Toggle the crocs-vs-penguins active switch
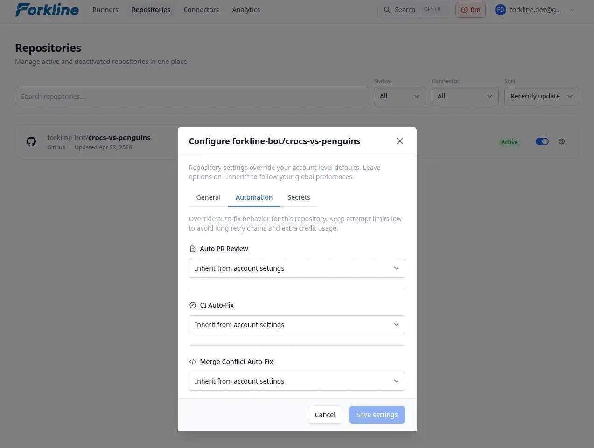 (542, 141)
